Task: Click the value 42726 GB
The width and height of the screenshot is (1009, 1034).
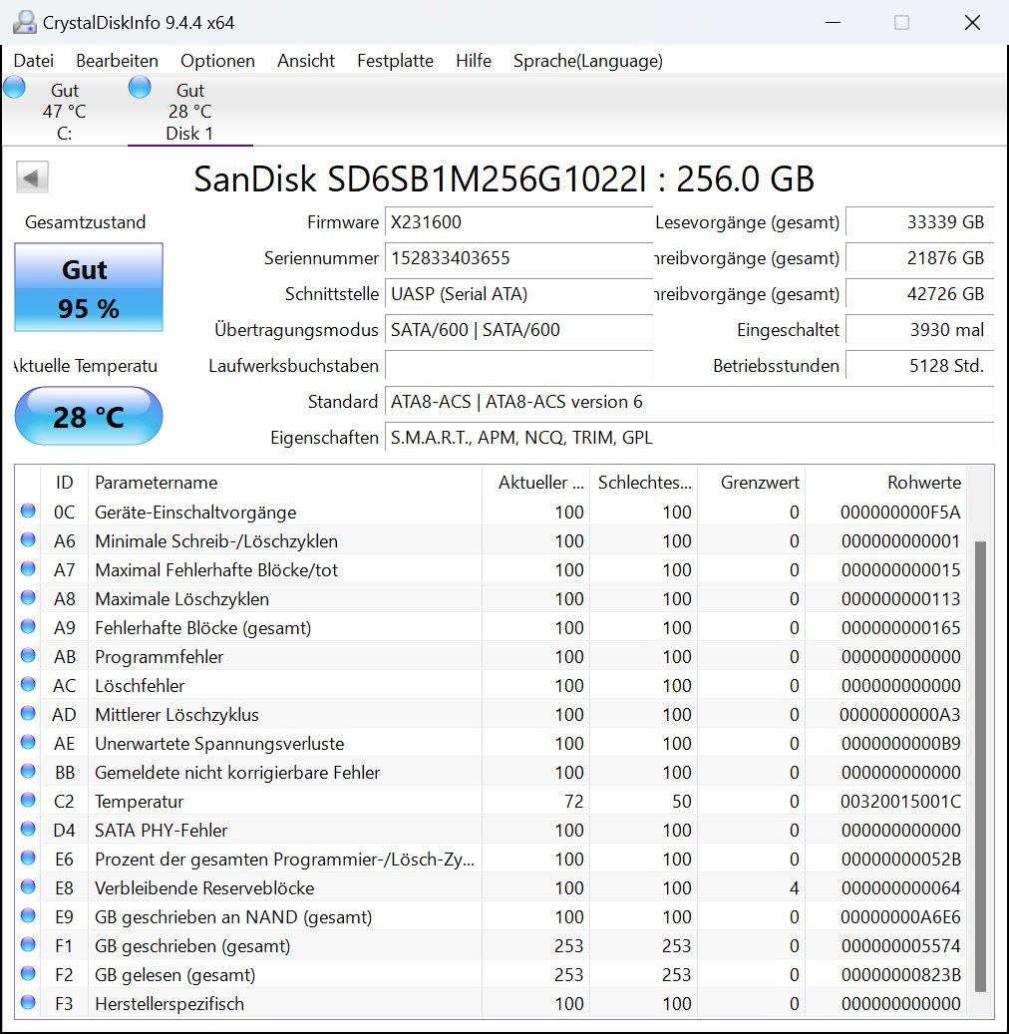Action: pos(919,293)
